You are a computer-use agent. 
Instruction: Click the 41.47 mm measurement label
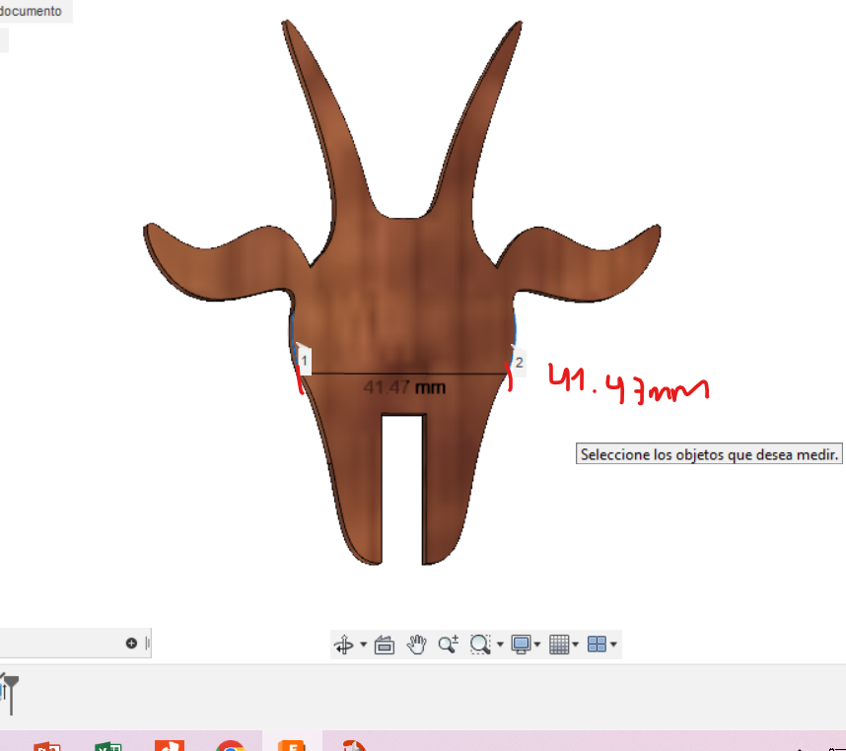[x=404, y=387]
